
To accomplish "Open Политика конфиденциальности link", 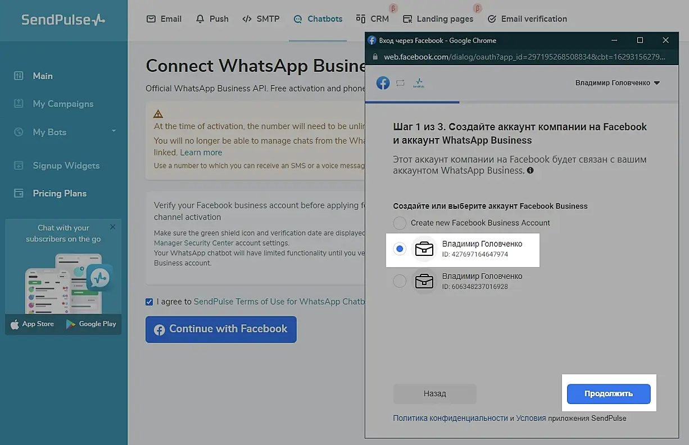I will (450, 419).
